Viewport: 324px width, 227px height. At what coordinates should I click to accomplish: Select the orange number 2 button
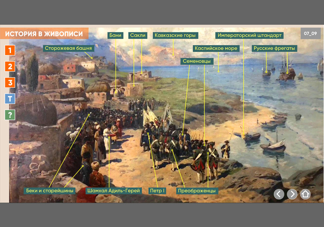click(10, 66)
